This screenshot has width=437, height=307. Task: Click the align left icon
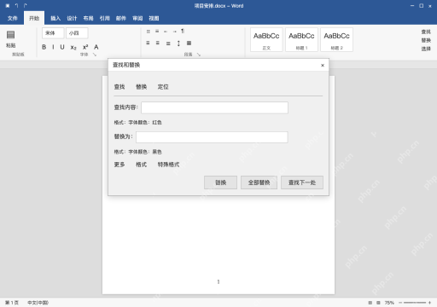point(148,43)
